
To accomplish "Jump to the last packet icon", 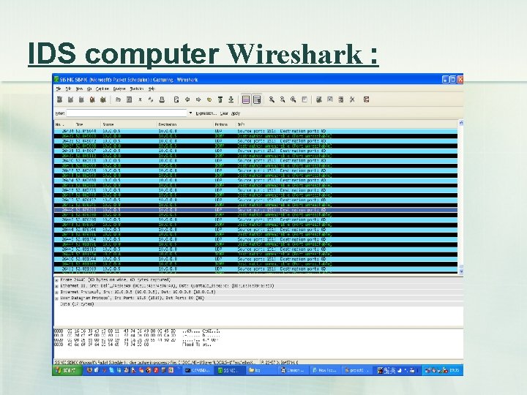I will [231, 99].
